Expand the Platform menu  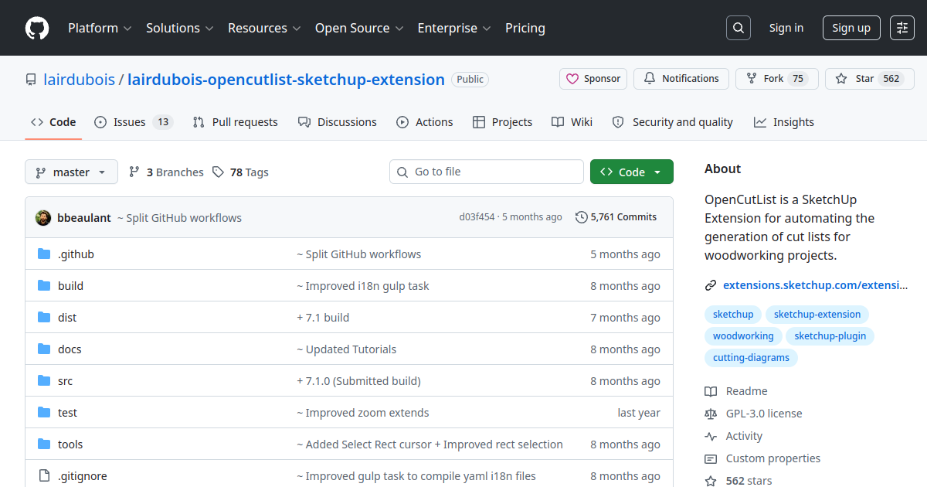[100, 28]
